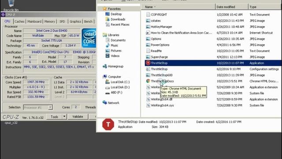The width and height of the screenshot is (282, 159).
Task: Open the Tools dropdown arrow in CPU-Z
Action: tap(64, 117)
